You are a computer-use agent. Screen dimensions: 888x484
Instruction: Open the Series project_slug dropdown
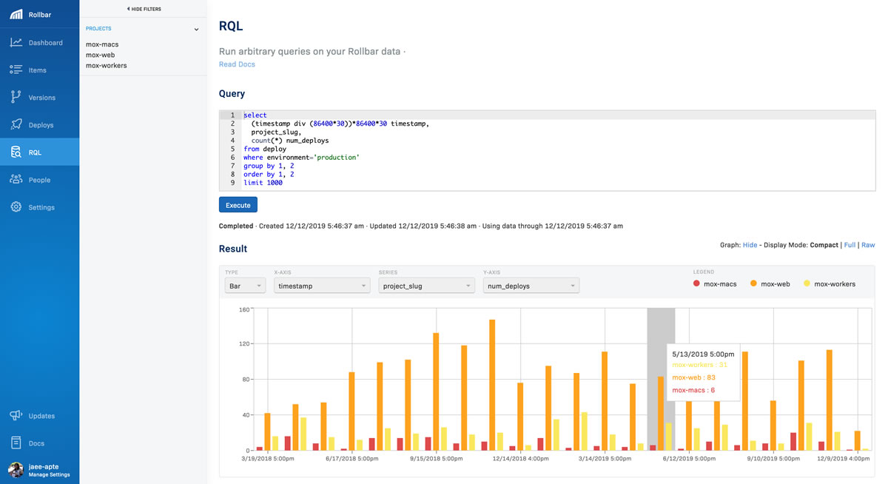pyautogui.click(x=426, y=286)
